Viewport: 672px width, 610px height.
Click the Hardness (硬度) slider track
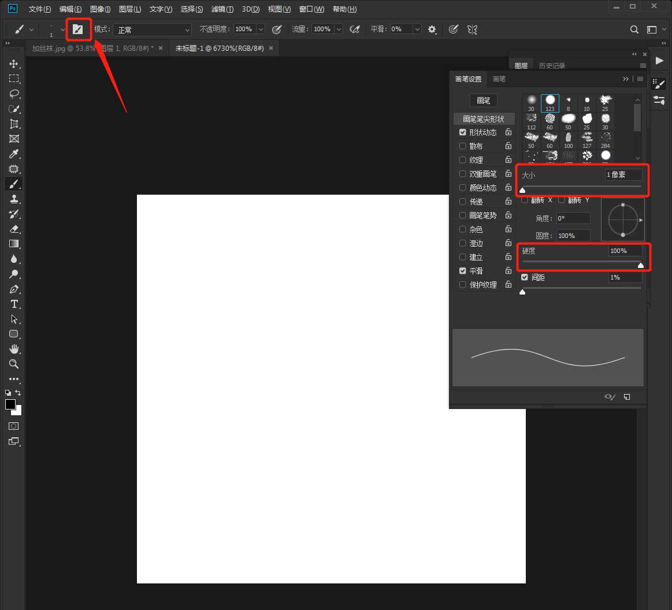(581, 261)
